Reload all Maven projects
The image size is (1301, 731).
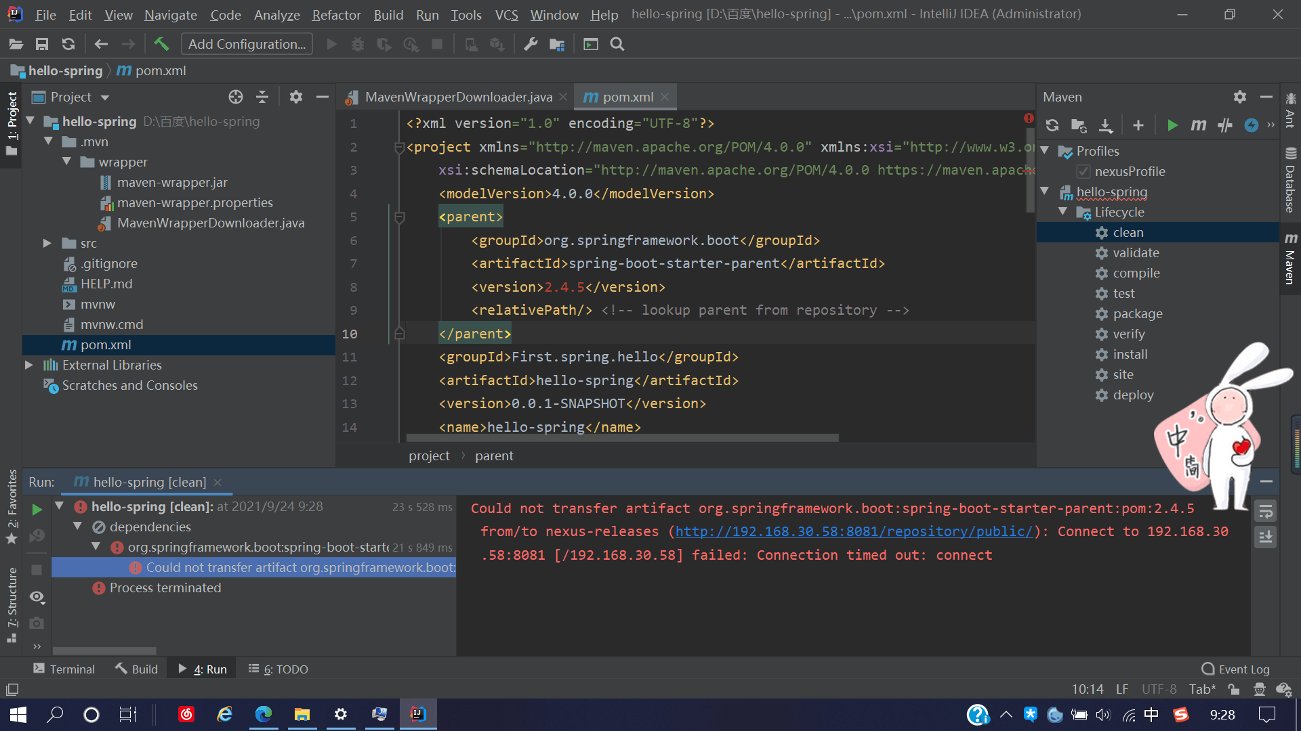tap(1052, 125)
